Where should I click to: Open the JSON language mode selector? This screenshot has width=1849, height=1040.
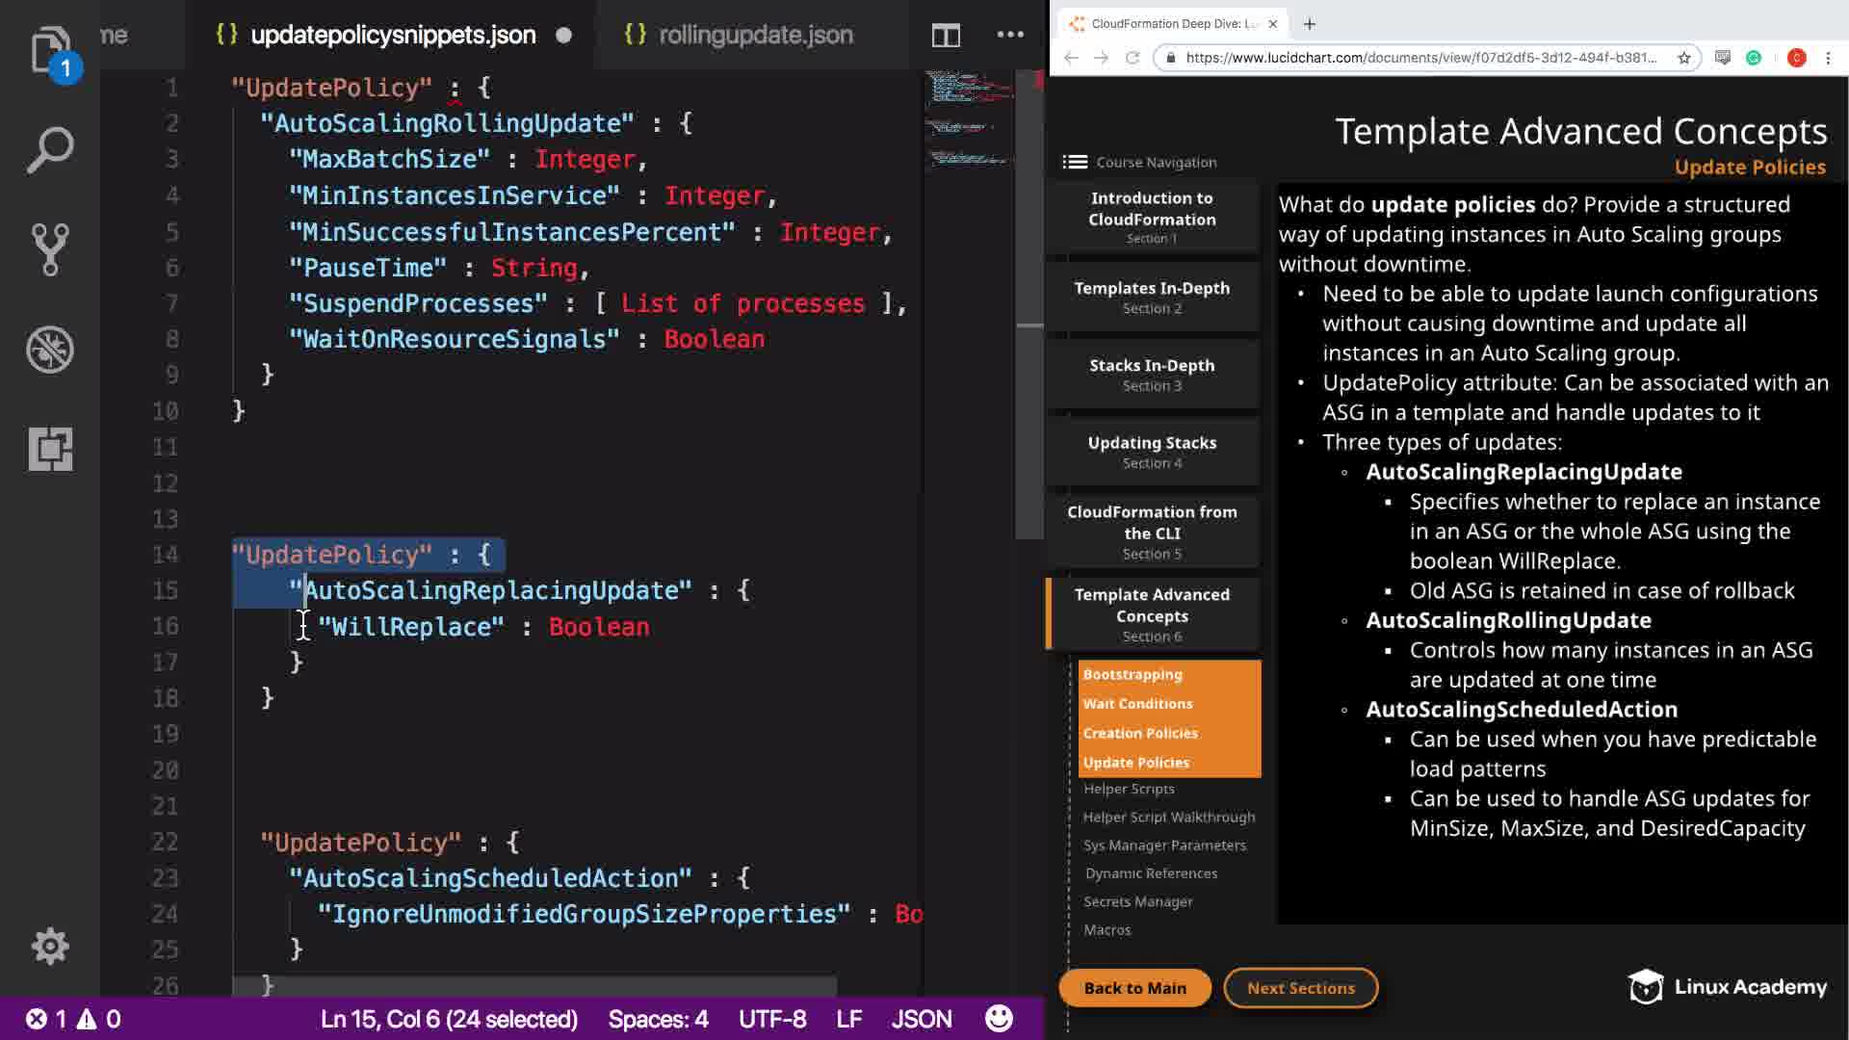[921, 1019]
